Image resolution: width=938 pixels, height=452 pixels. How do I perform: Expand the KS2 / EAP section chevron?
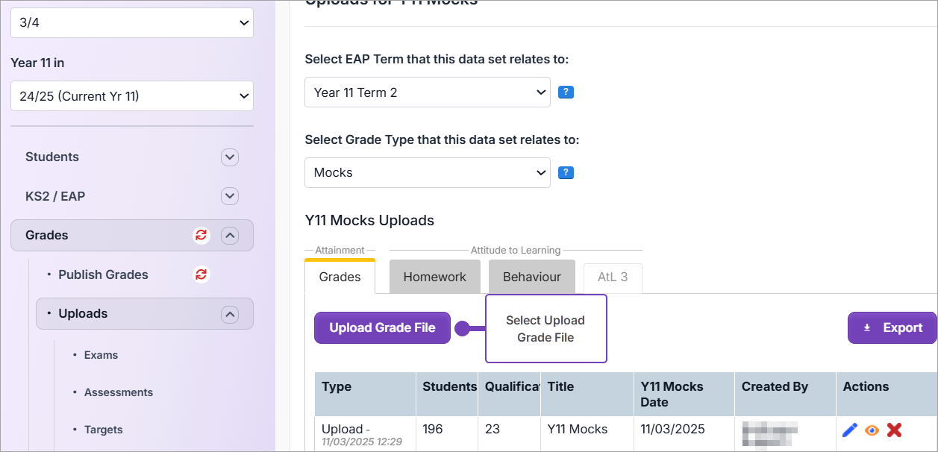[230, 196]
